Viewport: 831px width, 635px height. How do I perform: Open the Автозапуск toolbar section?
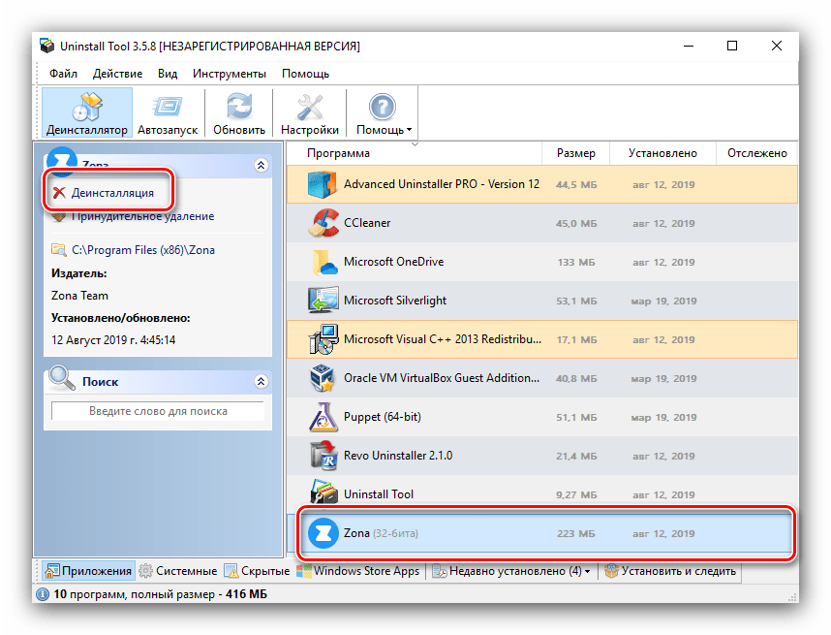tap(168, 113)
